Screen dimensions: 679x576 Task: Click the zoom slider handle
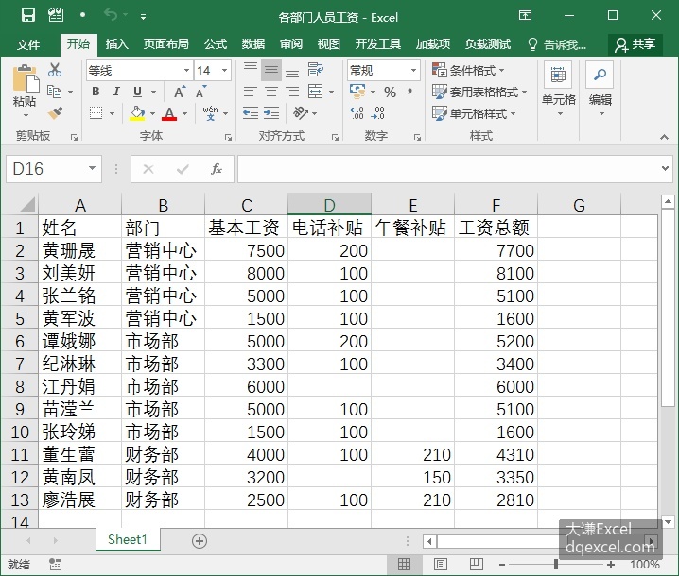click(556, 565)
